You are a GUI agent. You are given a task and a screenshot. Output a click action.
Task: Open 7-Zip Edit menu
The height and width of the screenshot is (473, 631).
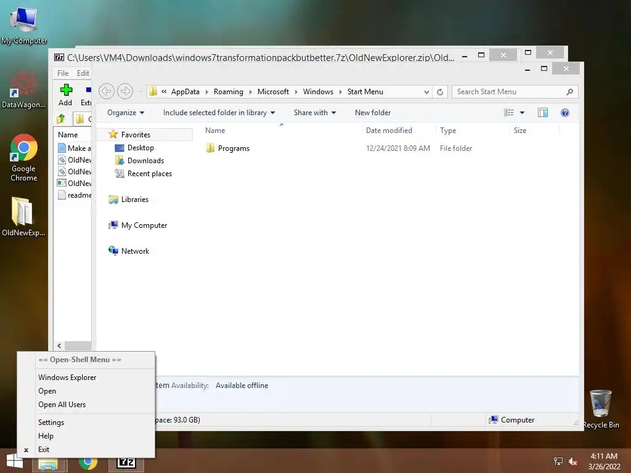83,73
